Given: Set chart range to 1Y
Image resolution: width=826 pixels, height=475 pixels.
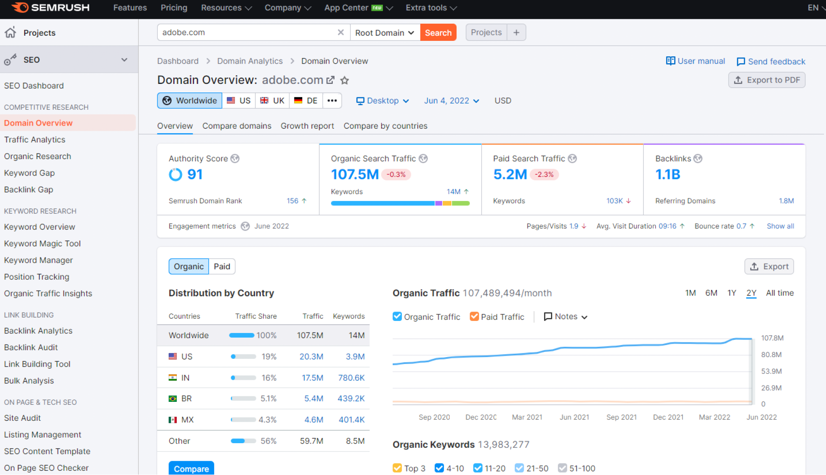Looking at the screenshot, I should point(731,293).
